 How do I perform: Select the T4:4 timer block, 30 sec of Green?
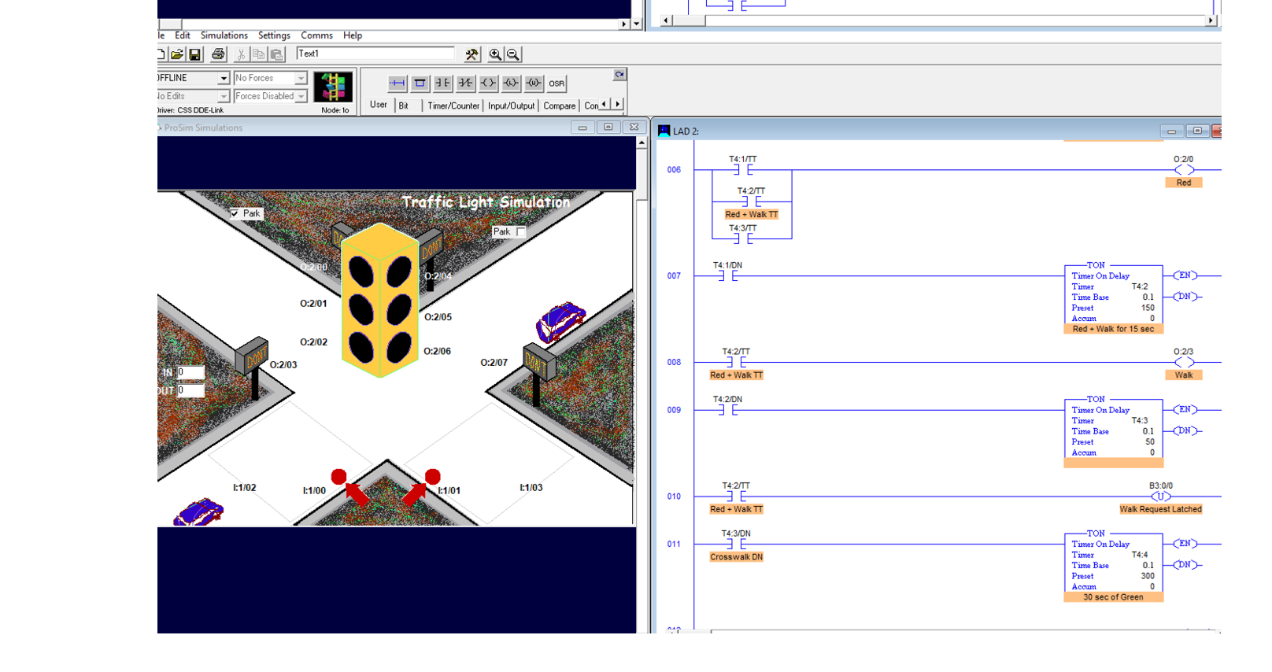pyautogui.click(x=1113, y=562)
